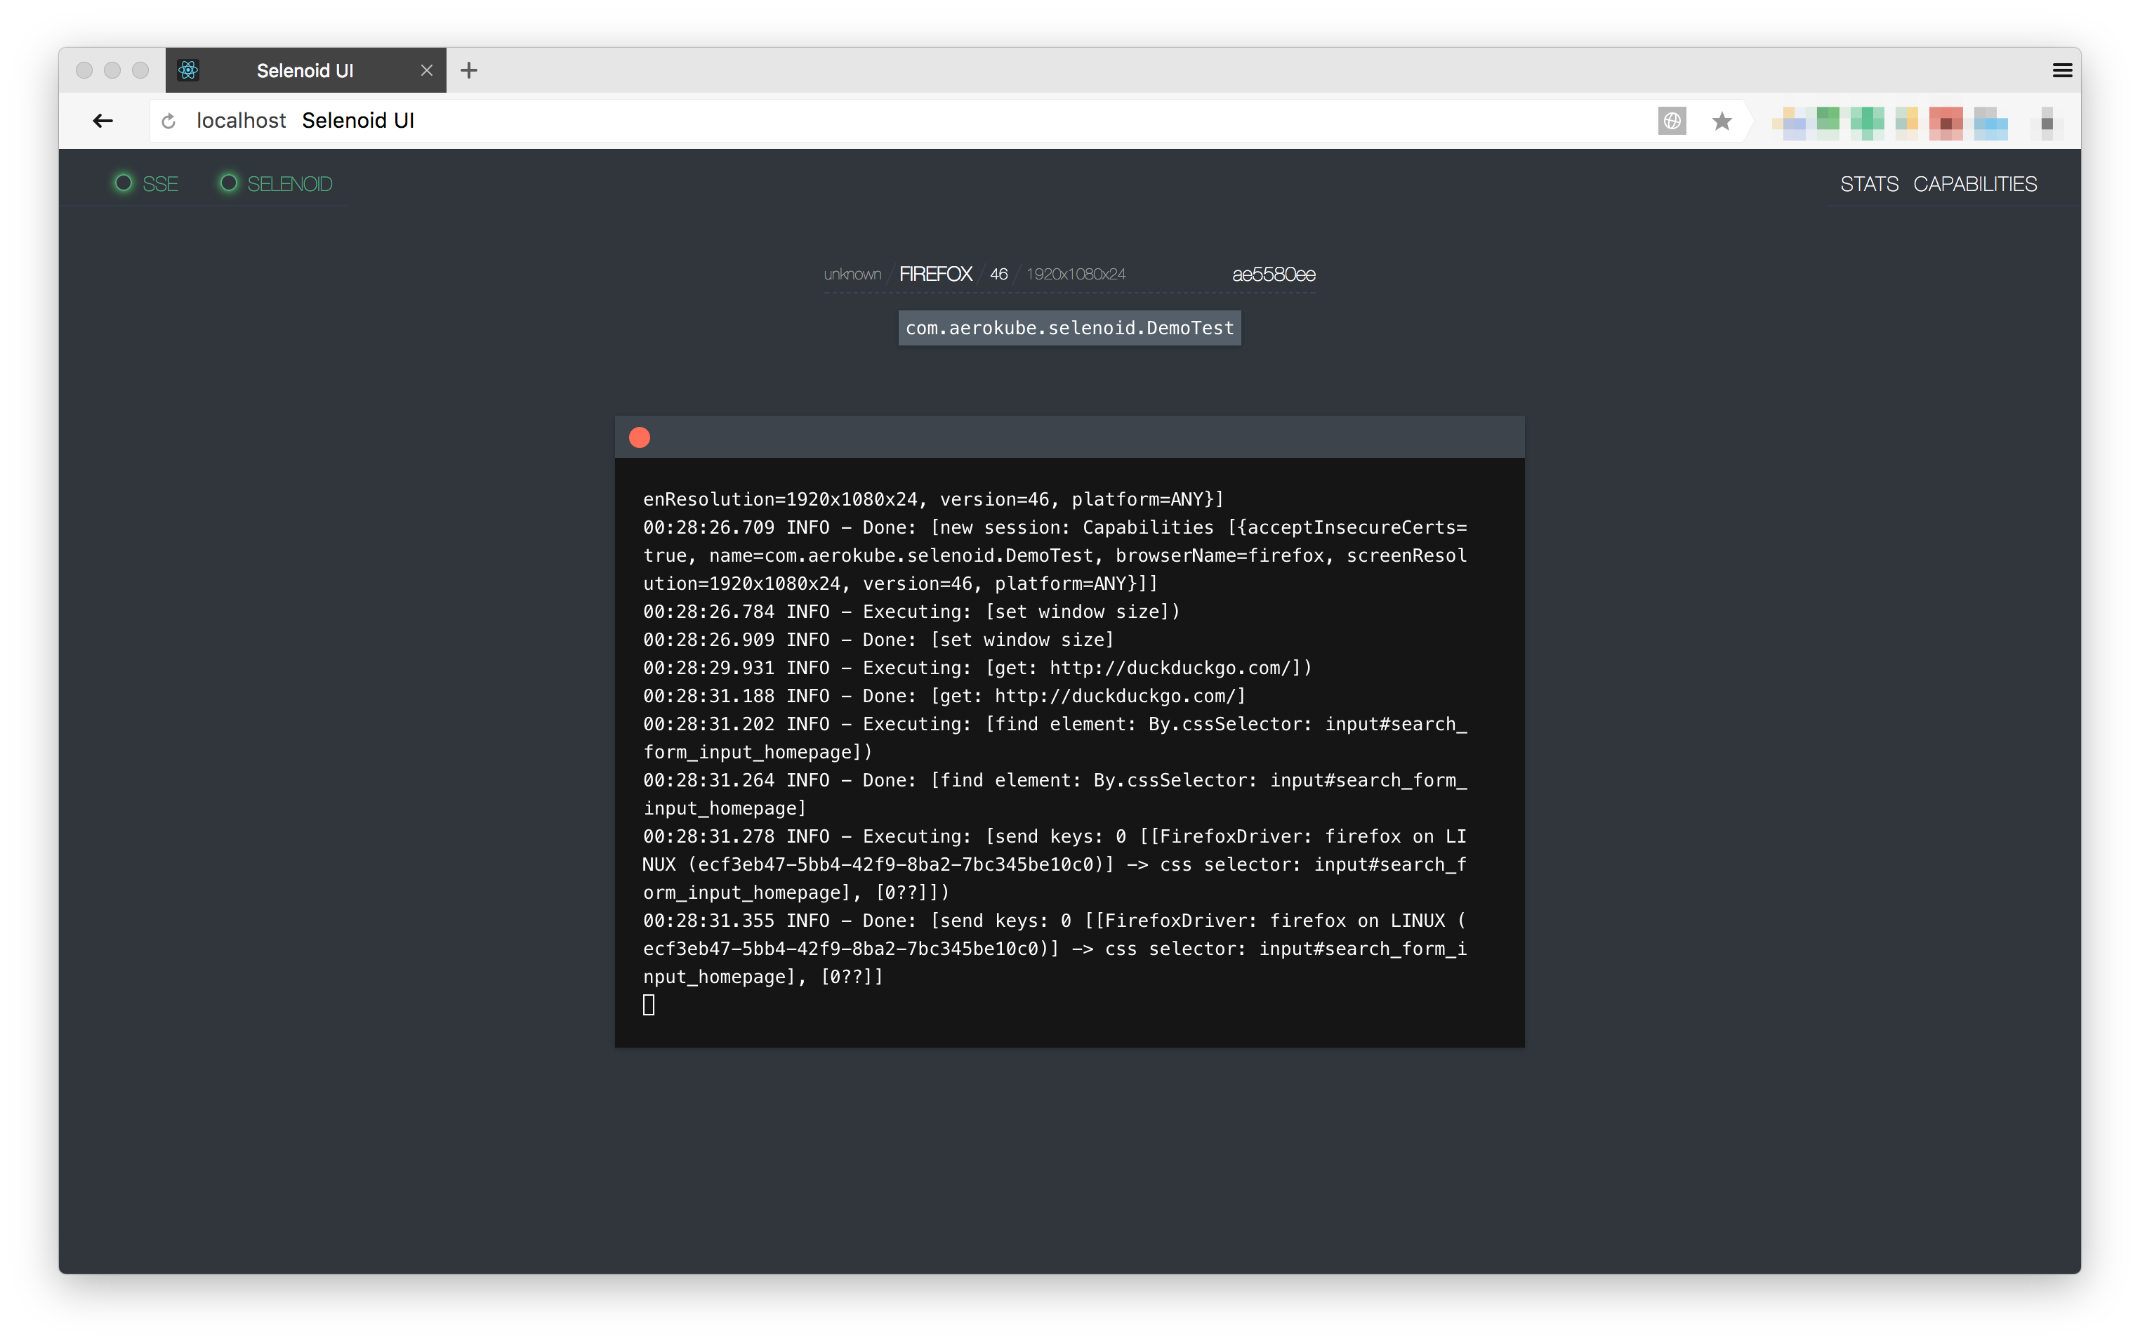Viewport: 2140px width, 1344px height.
Task: Click session ID ae5580ee link
Action: 1273,275
